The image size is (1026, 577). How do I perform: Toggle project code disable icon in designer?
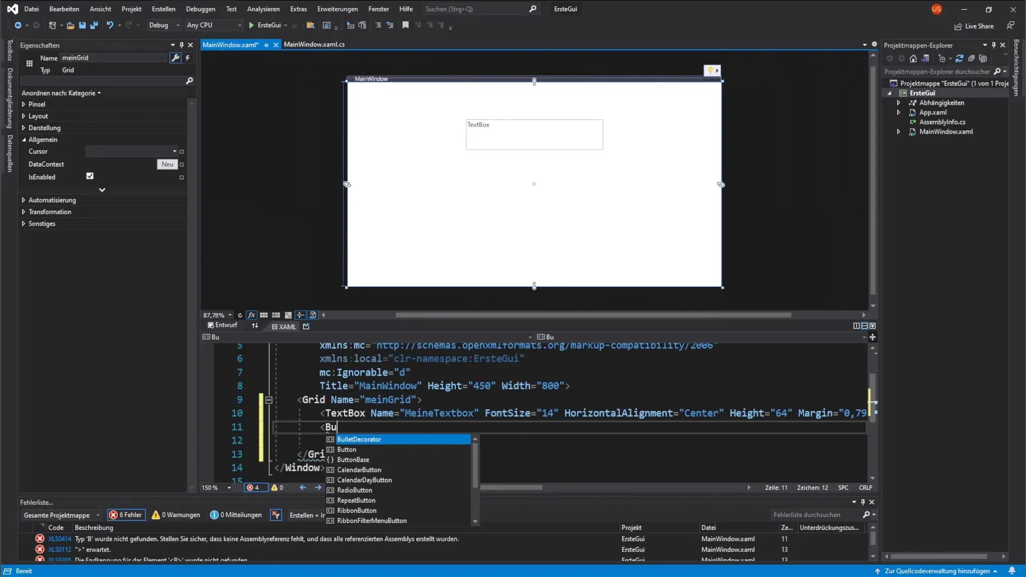click(313, 315)
